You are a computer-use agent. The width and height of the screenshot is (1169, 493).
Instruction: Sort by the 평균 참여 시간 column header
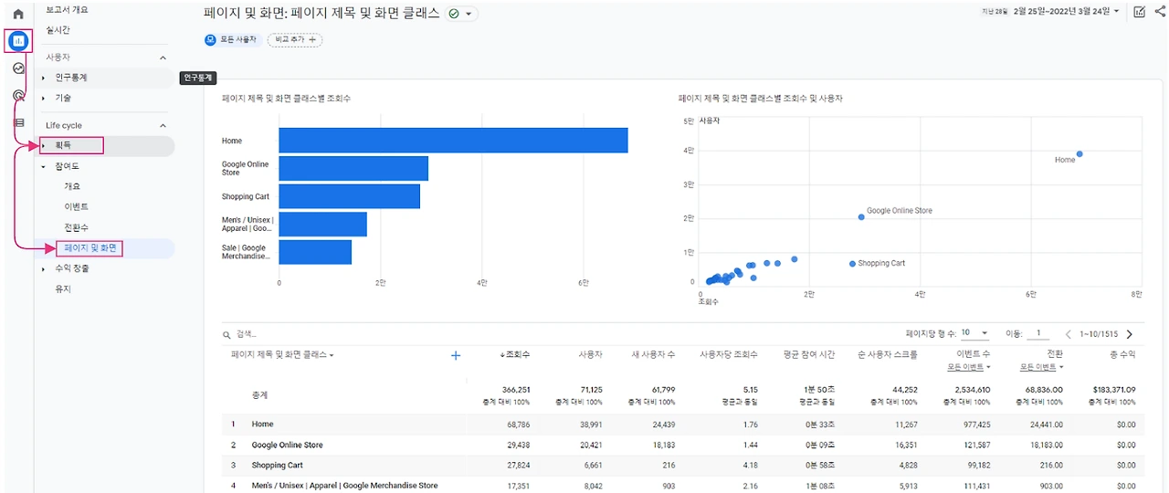click(x=809, y=354)
